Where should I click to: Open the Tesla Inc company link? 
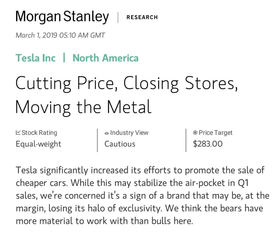coord(36,58)
